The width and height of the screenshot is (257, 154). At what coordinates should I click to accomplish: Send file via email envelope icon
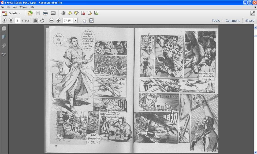[53, 13]
